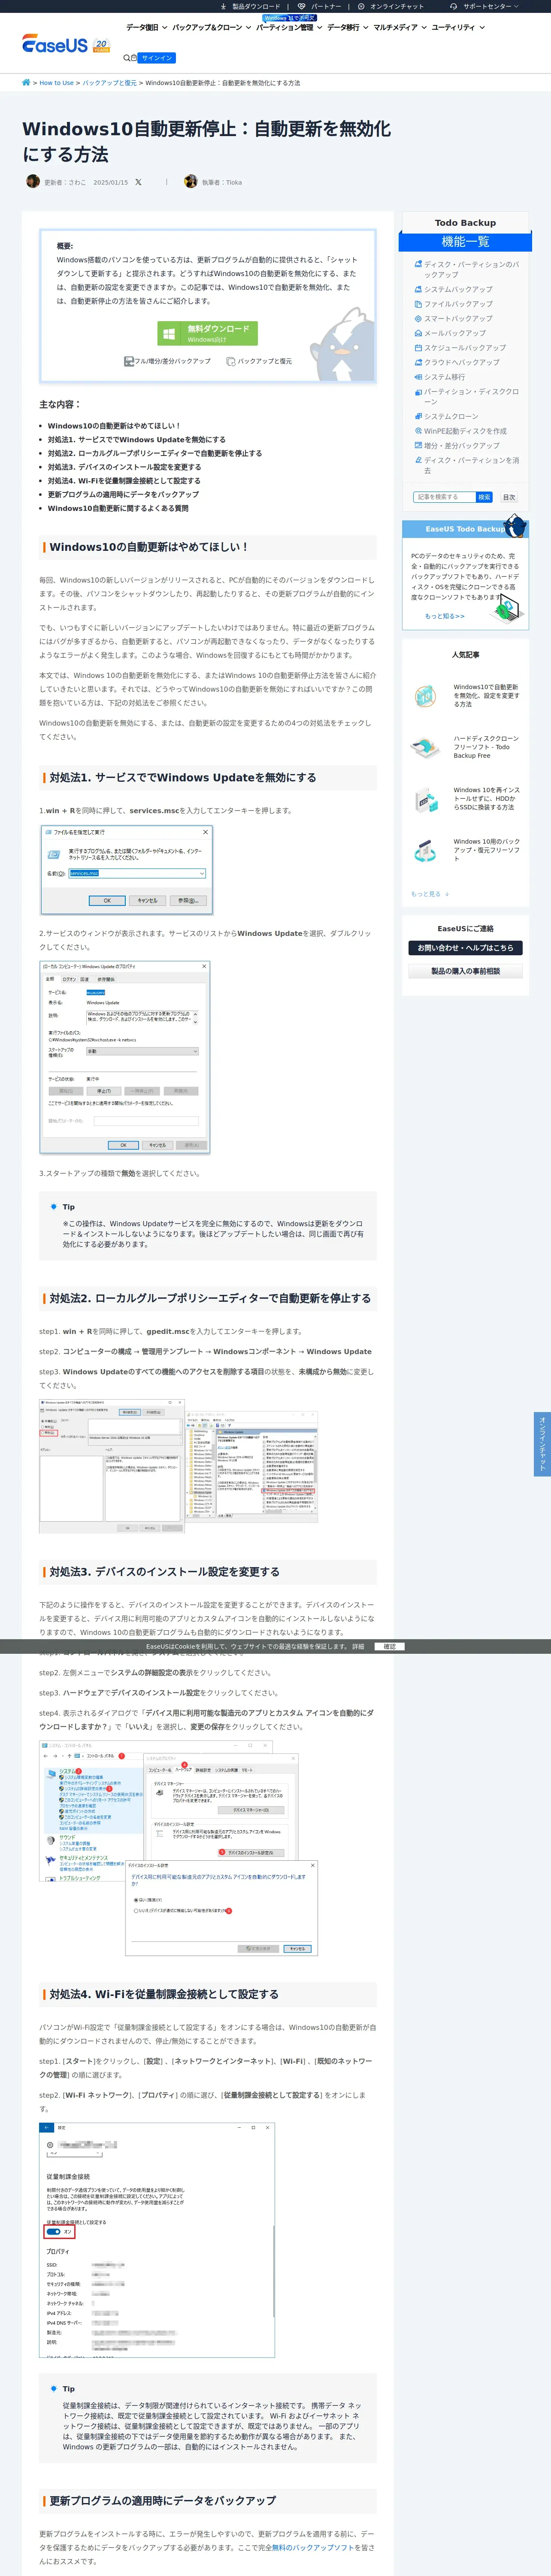Open the cookie notice 詳細 link
The image size is (551, 2576).
pyautogui.click(x=358, y=1646)
